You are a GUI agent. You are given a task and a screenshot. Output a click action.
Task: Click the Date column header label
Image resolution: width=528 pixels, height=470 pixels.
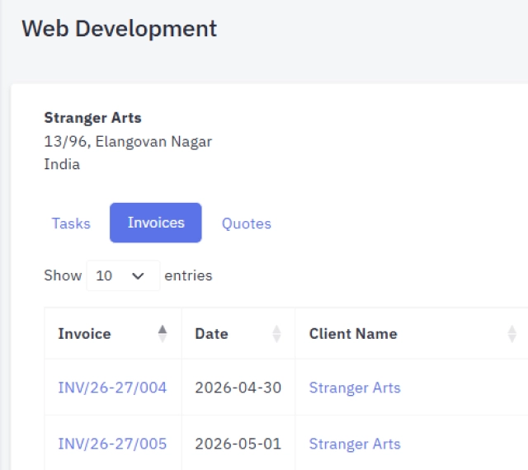tap(211, 334)
